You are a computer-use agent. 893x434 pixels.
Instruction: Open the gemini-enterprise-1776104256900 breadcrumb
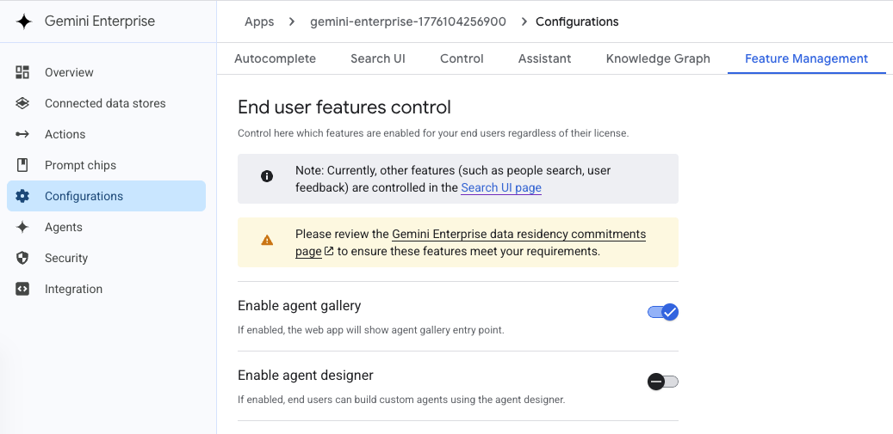(408, 21)
